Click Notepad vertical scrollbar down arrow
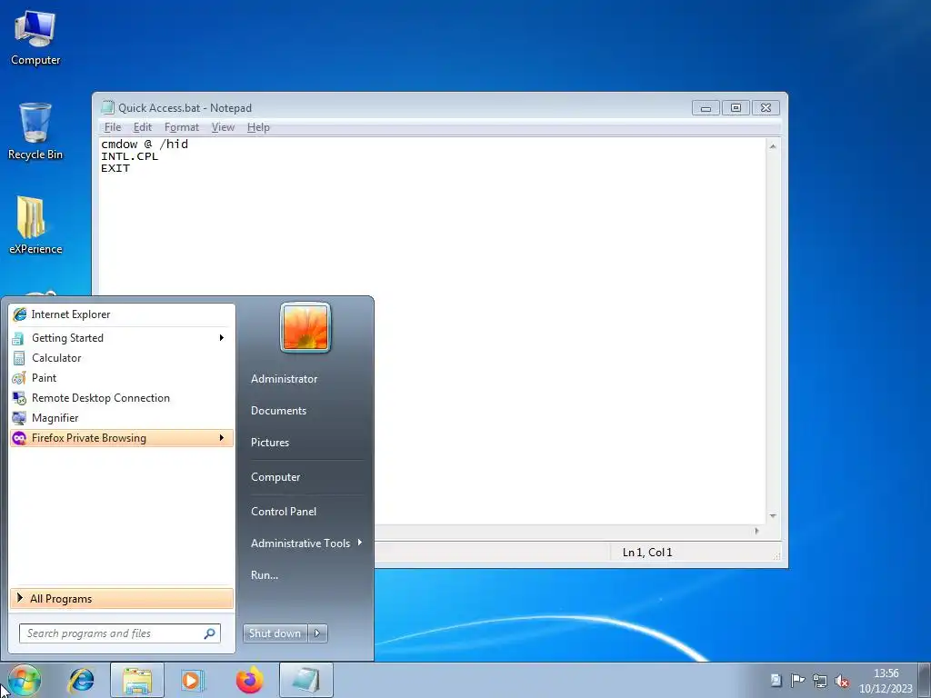The image size is (931, 698). (773, 516)
